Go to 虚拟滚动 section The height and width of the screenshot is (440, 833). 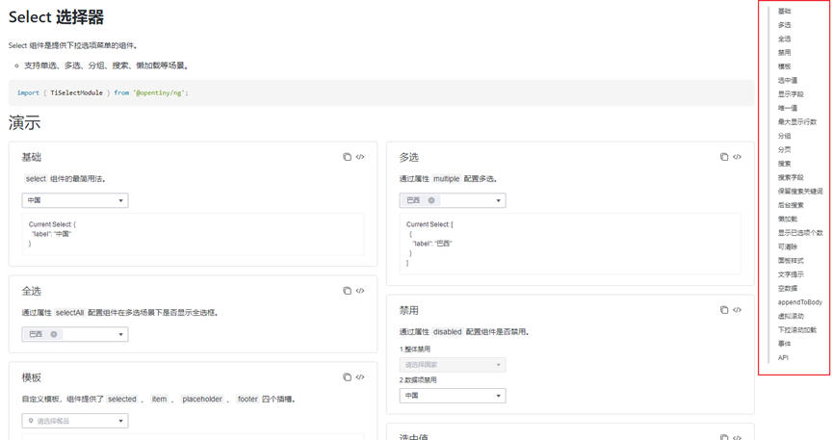(791, 316)
